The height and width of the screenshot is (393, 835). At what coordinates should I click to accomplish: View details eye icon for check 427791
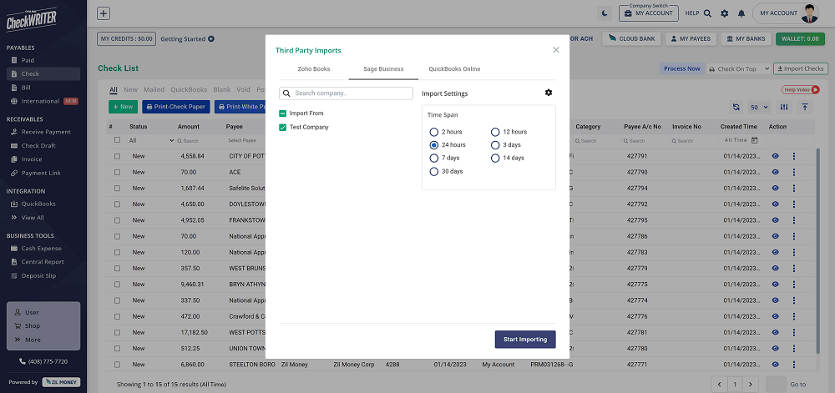(776, 155)
